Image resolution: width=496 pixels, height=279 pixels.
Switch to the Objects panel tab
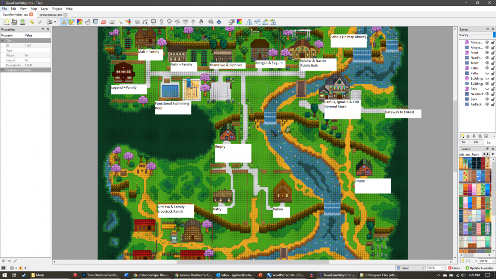click(x=477, y=142)
